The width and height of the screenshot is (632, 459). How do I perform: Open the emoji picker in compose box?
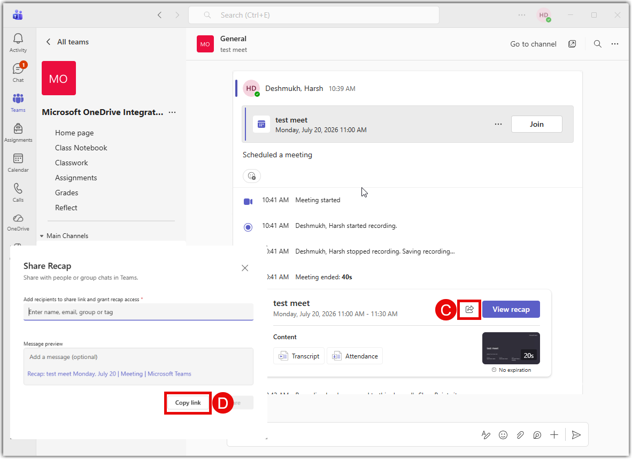503,435
